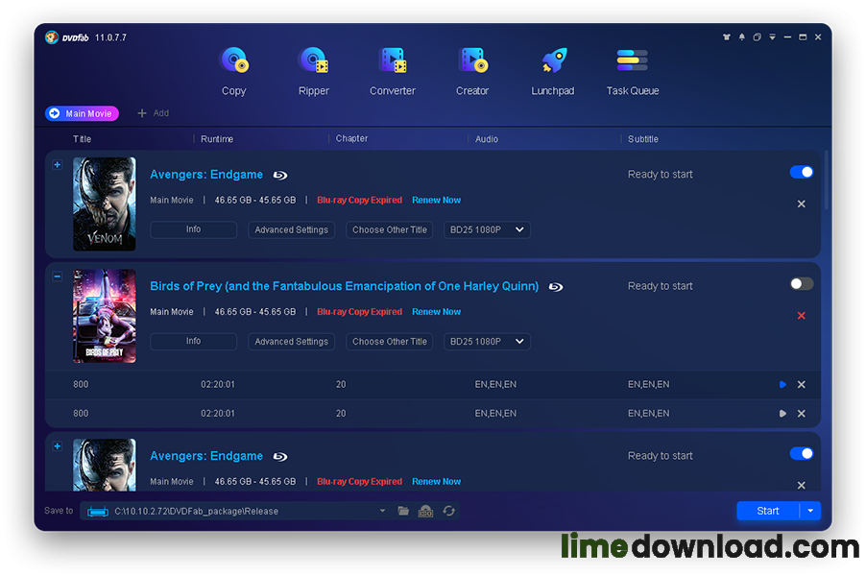
Task: Click Renew Now link under Birds of Prey
Action: 436,312
